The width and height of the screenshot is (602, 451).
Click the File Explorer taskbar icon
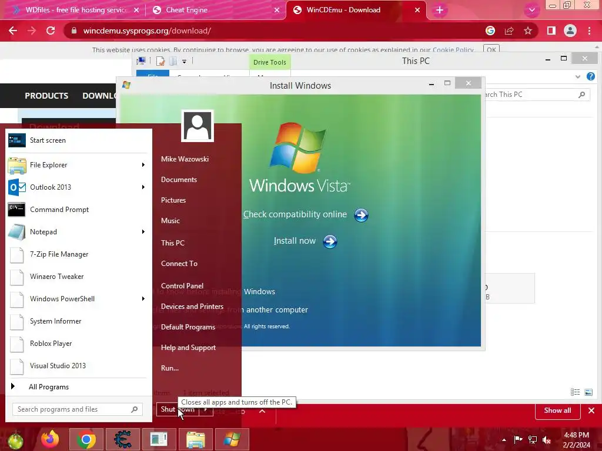point(195,439)
